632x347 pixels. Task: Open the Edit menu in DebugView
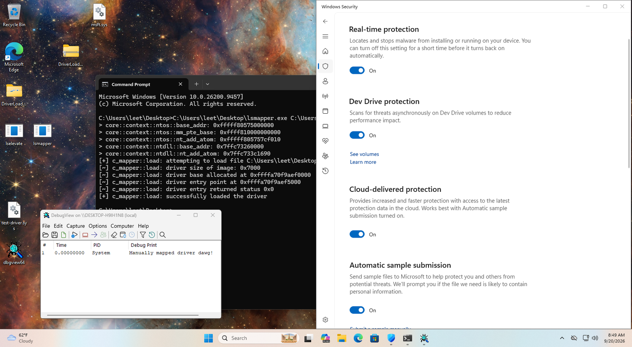[58, 226]
